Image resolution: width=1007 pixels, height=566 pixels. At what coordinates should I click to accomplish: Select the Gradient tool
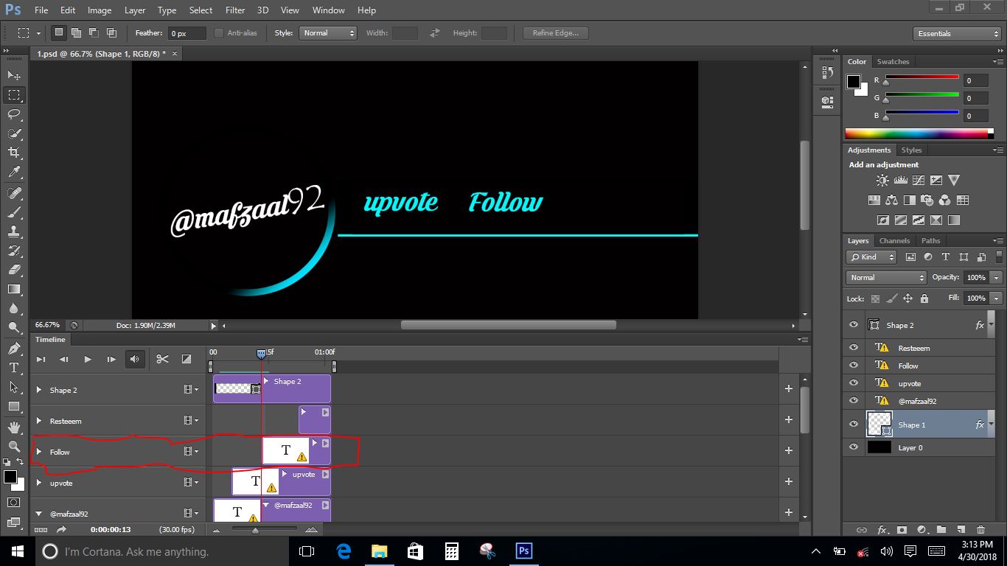(x=14, y=289)
